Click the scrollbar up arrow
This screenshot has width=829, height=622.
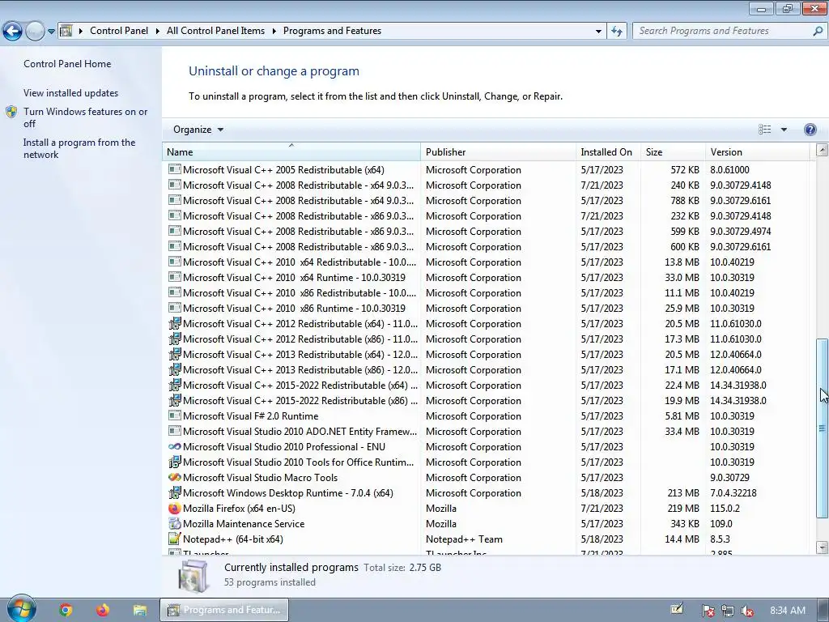822,150
